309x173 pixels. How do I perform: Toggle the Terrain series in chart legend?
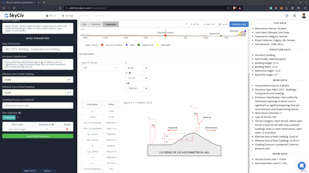(x=92, y=45)
